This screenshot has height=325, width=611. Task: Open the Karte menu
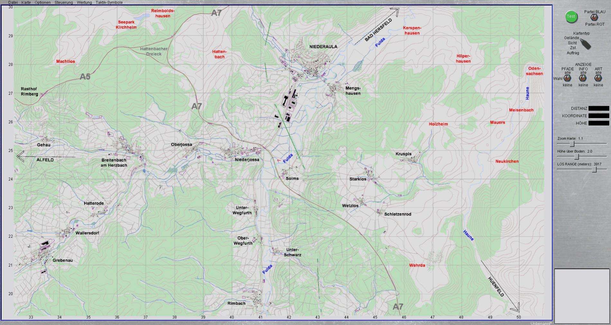(26, 3)
